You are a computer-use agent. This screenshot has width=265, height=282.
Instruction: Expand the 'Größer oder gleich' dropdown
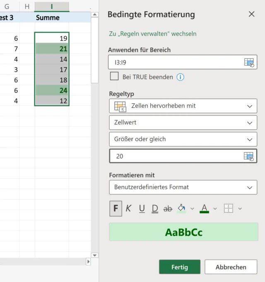pos(183,139)
